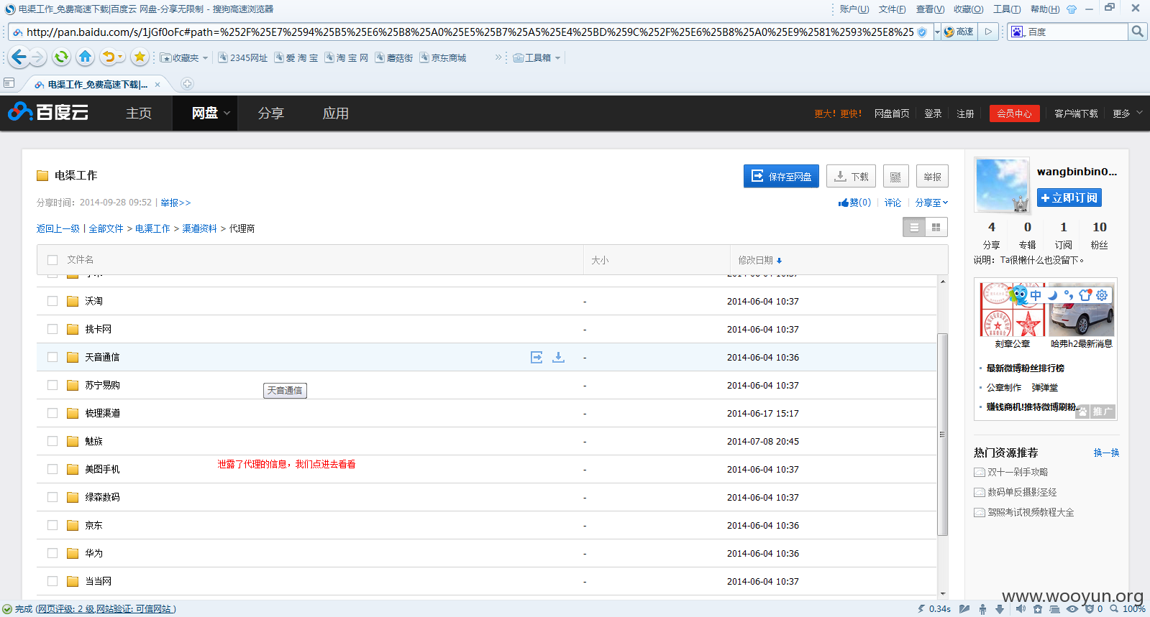This screenshot has width=1150, height=617.
Task: Check the box for 苏宁易购 folder
Action: 53,385
